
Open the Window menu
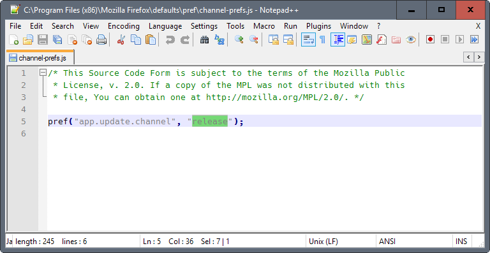click(354, 26)
